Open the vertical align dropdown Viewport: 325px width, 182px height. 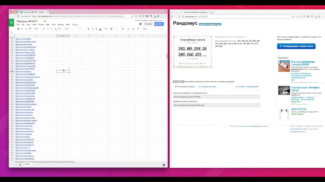point(128,29)
